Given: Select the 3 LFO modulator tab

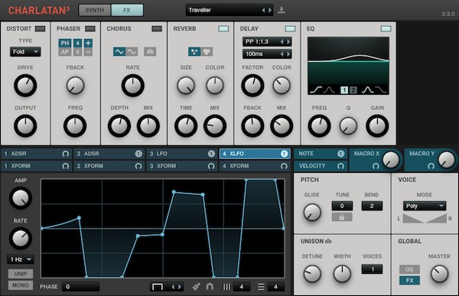Looking at the screenshot, I should pos(182,154).
